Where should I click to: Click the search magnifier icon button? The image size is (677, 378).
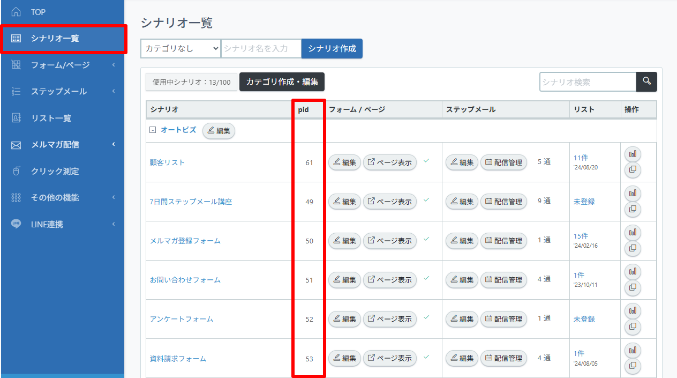pyautogui.click(x=646, y=81)
